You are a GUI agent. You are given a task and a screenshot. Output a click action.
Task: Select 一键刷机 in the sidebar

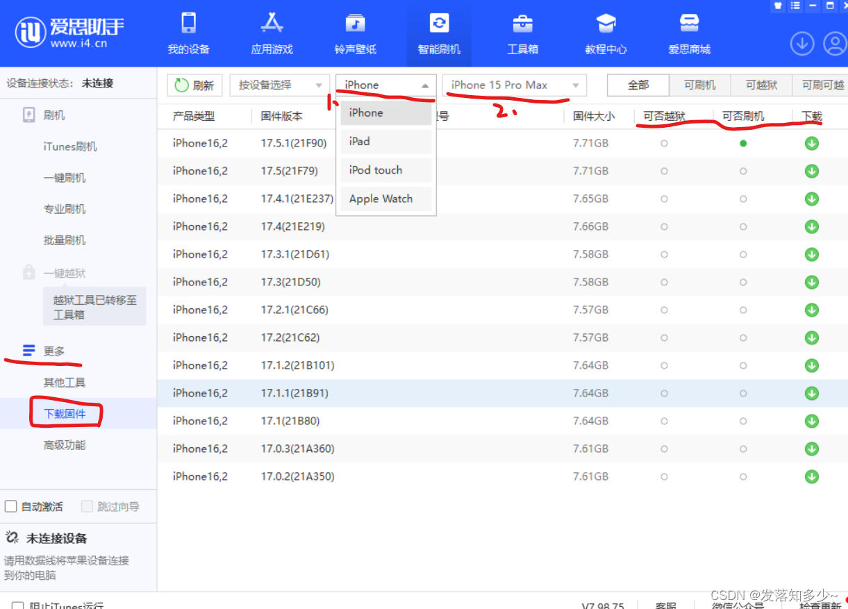(x=65, y=178)
